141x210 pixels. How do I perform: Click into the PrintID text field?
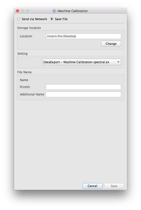tap(83, 87)
